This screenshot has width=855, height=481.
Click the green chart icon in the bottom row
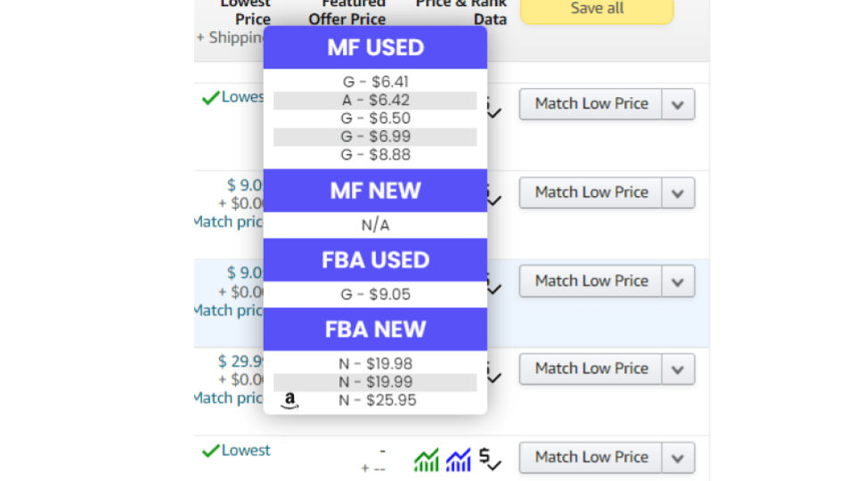coord(427,460)
